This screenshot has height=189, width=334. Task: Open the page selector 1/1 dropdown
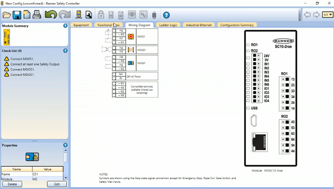point(328,15)
